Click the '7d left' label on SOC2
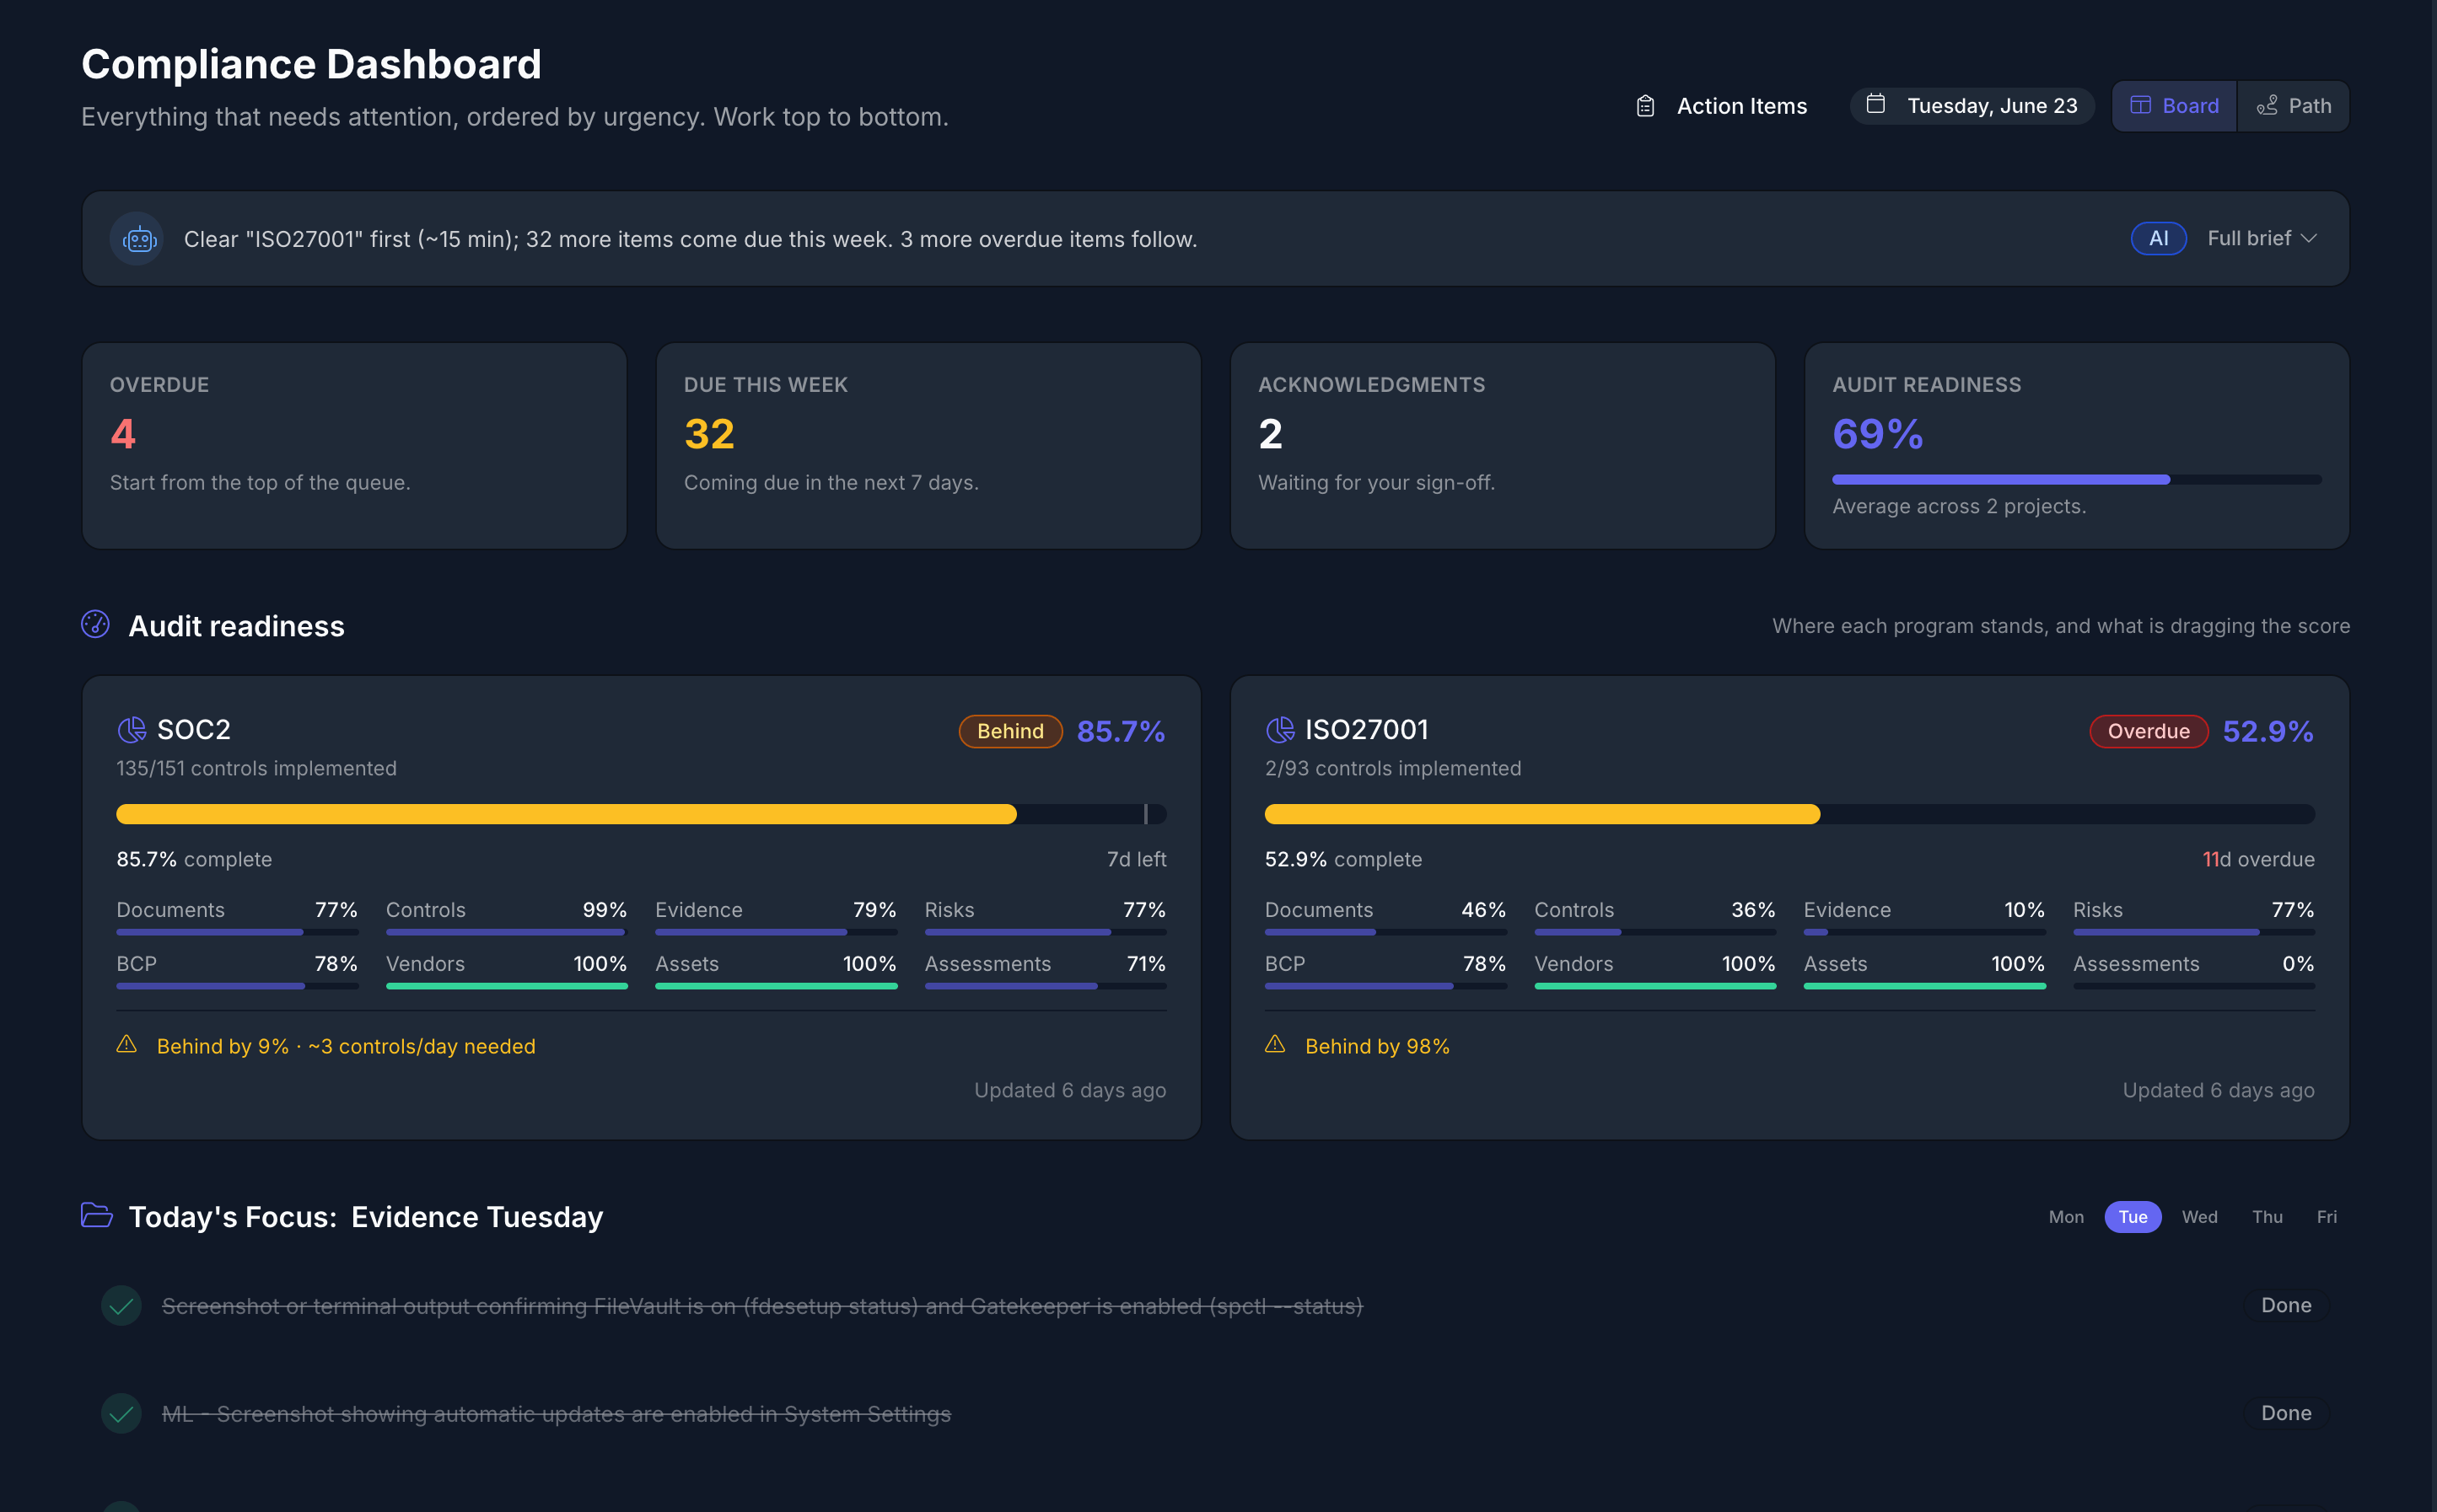The height and width of the screenshot is (1512, 2437). pos(1137,859)
